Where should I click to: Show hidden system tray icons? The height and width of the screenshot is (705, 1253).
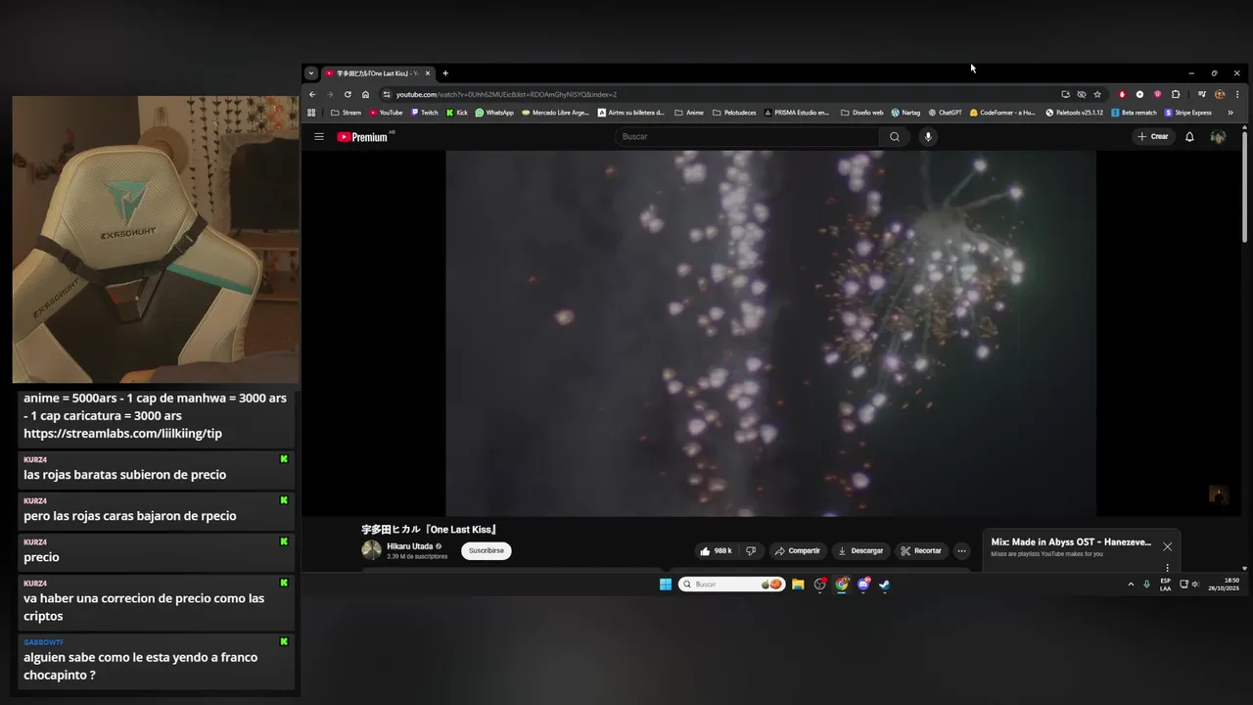point(1131,585)
